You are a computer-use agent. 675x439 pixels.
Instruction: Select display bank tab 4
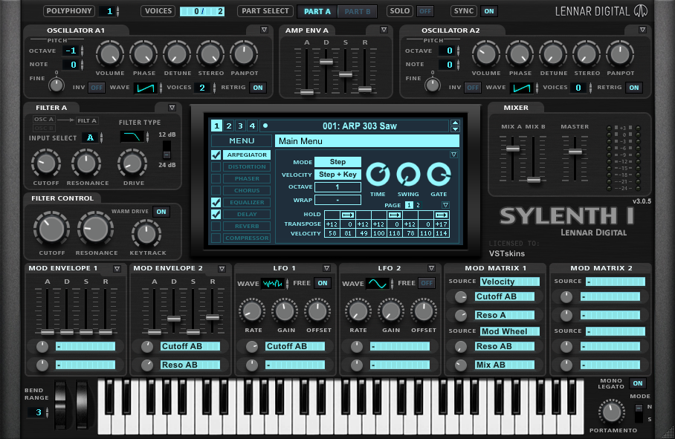[252, 126]
